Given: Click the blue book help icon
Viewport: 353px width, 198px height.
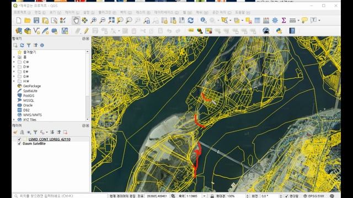Looking at the screenshot, I should click(292, 31).
